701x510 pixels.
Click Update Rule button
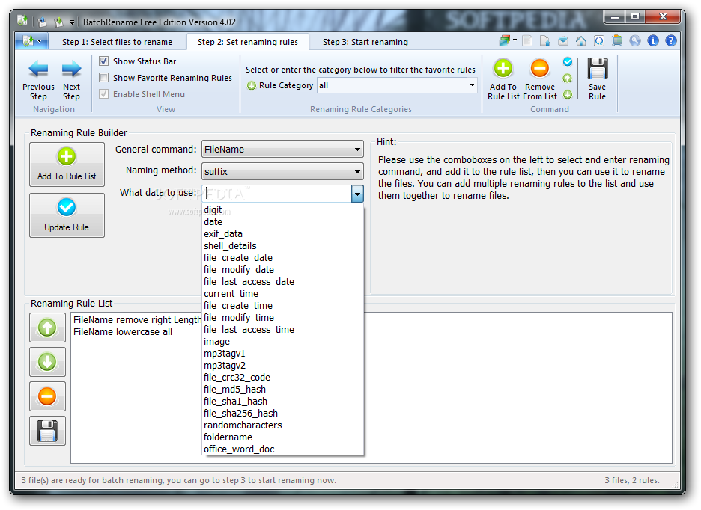point(67,215)
